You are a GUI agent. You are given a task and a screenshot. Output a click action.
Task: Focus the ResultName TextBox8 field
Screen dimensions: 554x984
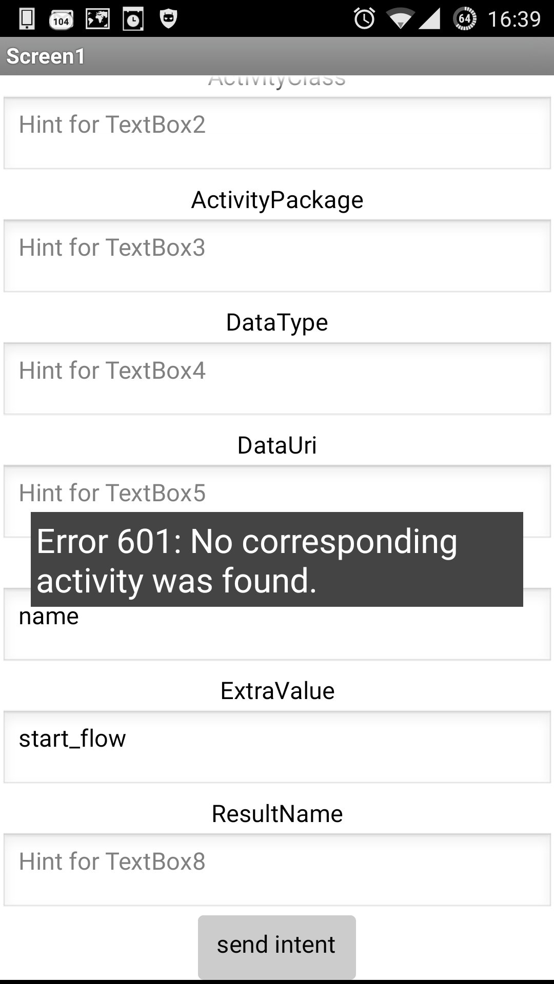pyautogui.click(x=277, y=870)
